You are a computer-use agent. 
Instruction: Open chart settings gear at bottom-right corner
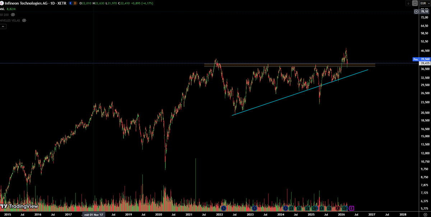coord(425,214)
